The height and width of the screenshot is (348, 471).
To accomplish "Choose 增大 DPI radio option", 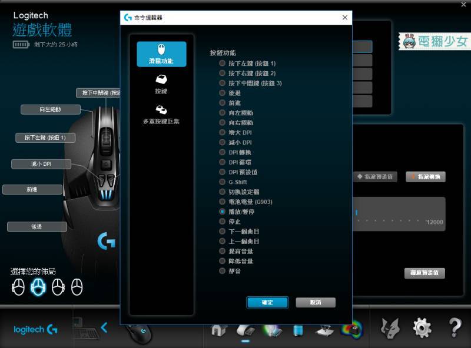I will [x=222, y=133].
